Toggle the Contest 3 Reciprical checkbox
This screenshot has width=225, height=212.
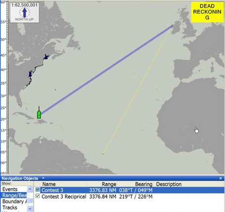(38, 196)
